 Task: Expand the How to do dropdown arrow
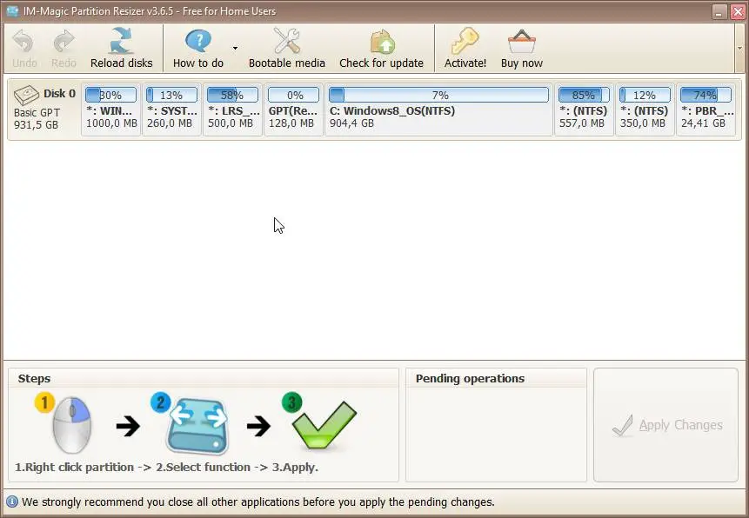pyautogui.click(x=235, y=48)
